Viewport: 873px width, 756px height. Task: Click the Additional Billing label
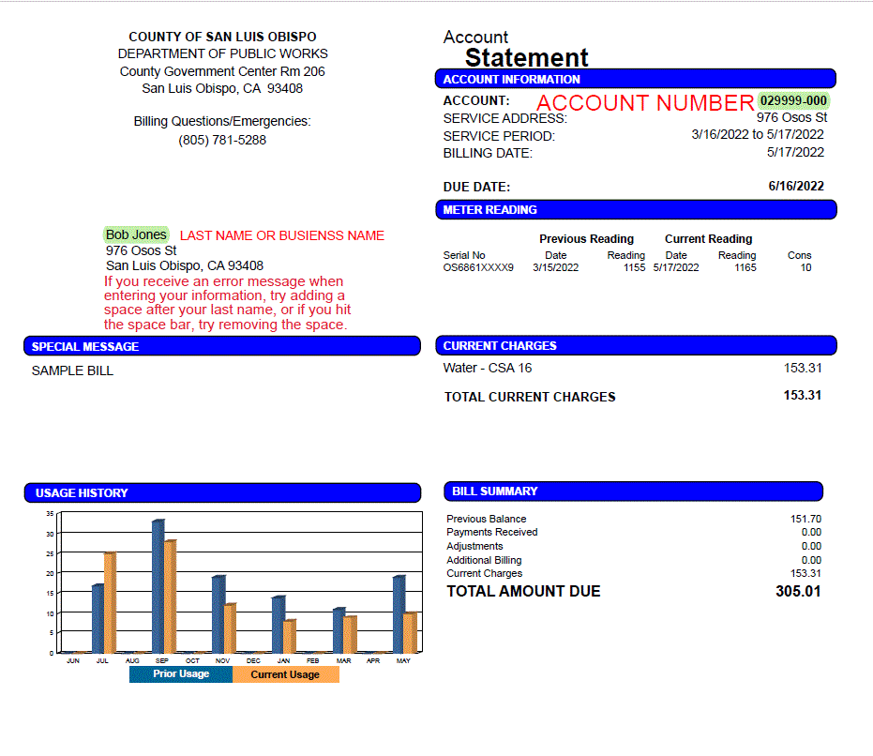484,560
